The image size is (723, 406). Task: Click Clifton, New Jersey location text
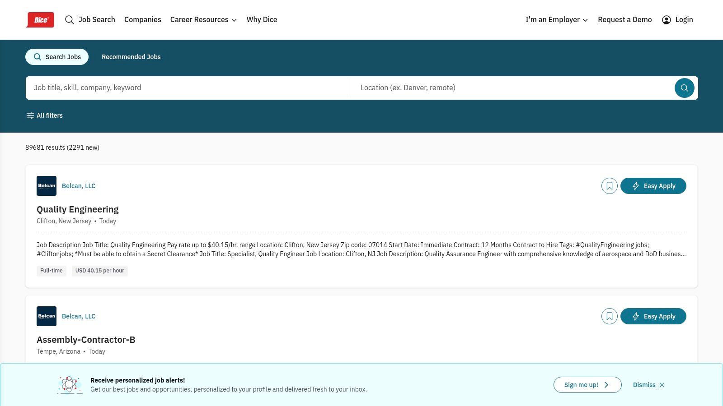click(x=64, y=221)
